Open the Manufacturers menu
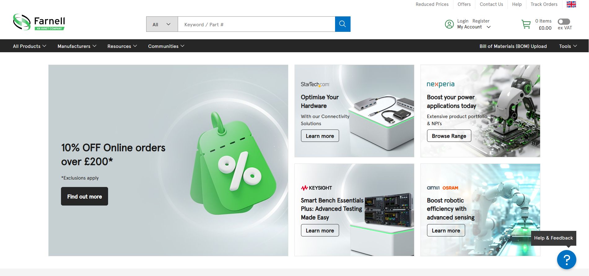Screen dimensions: 589x276 pyautogui.click(x=77, y=46)
